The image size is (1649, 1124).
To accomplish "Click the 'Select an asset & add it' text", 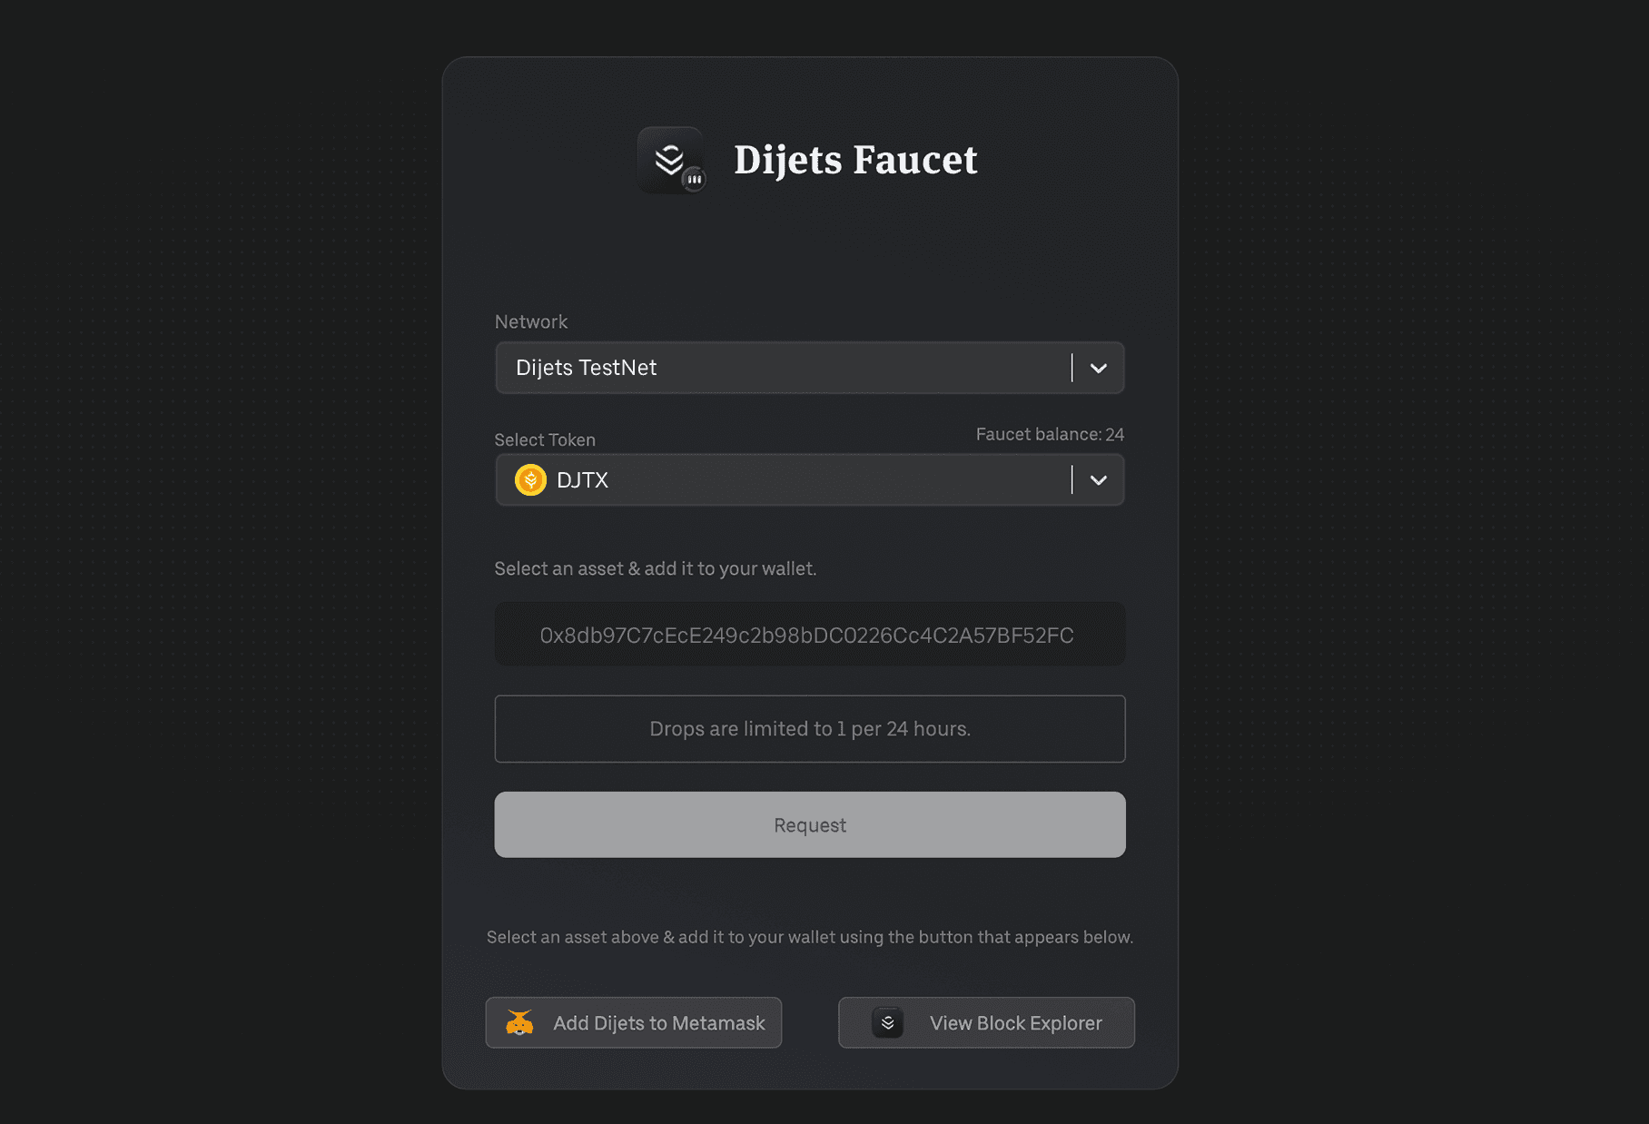I will (656, 568).
